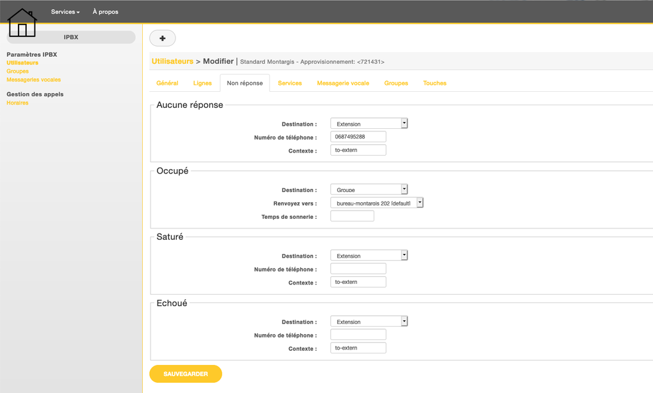
Task: Click the SAUVEGARDER button
Action: (186, 374)
